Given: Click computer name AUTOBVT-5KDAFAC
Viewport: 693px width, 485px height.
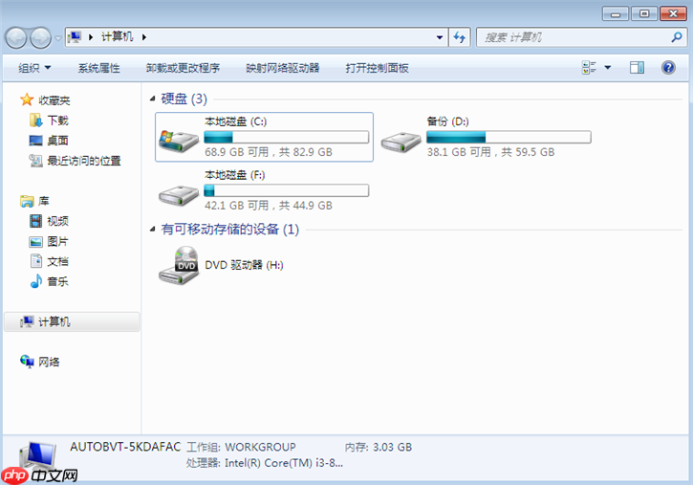Looking at the screenshot, I should tap(125, 447).
